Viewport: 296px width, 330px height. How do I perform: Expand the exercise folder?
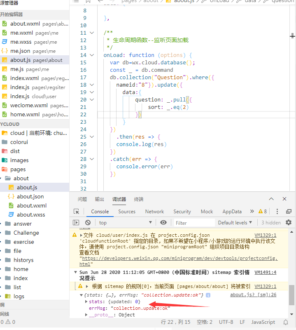pos(35,242)
